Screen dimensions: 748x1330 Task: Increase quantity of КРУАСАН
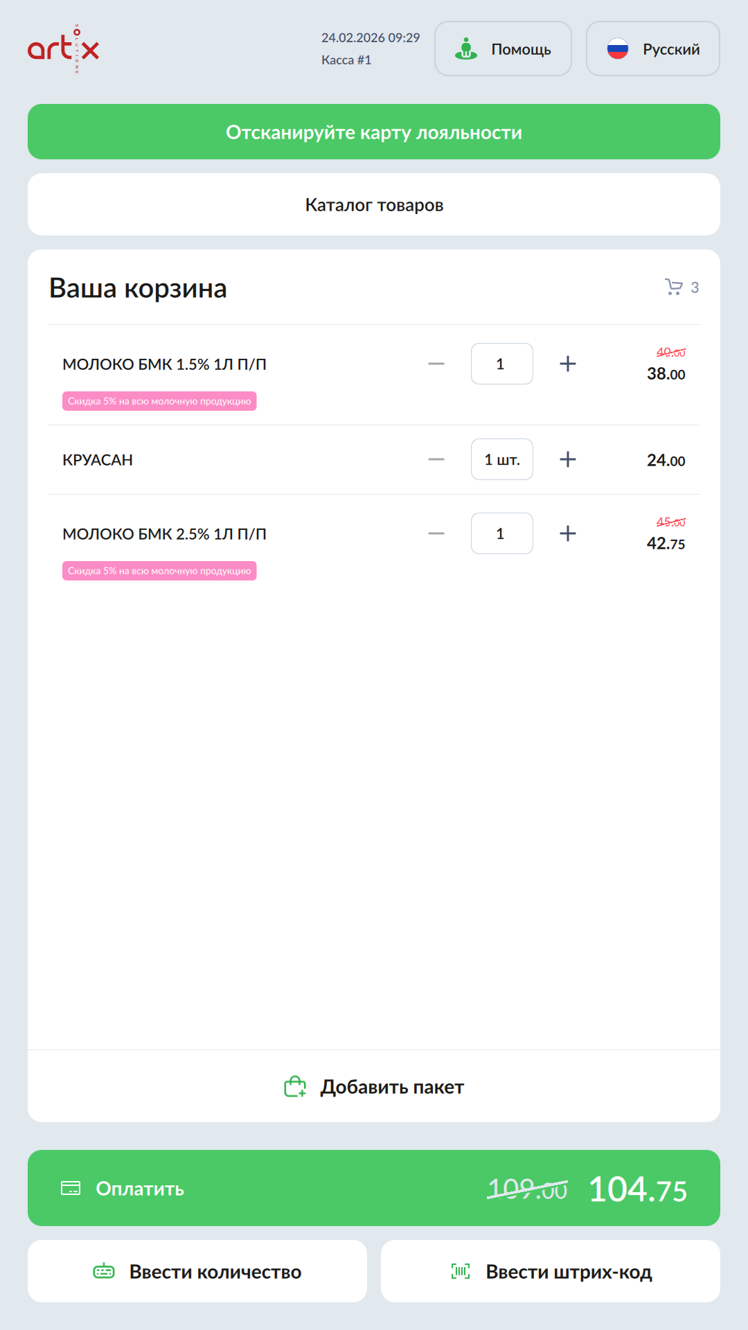568,459
